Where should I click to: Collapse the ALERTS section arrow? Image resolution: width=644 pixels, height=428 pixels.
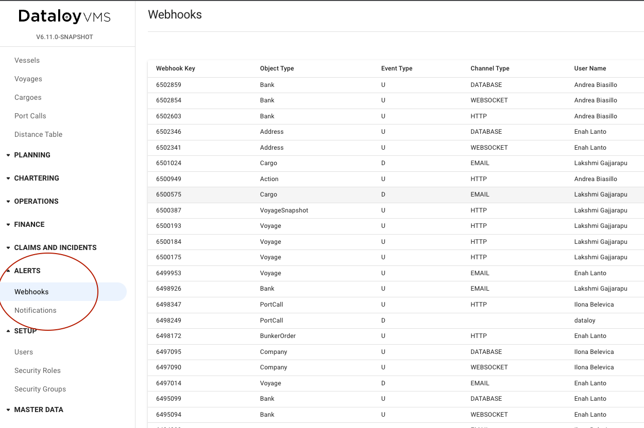[8, 271]
